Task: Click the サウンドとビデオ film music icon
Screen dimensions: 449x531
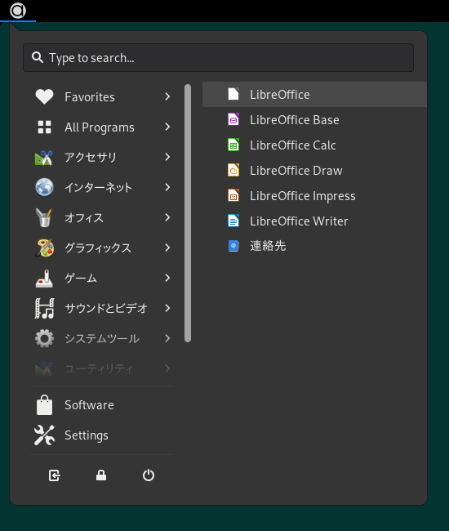Action: 44,308
